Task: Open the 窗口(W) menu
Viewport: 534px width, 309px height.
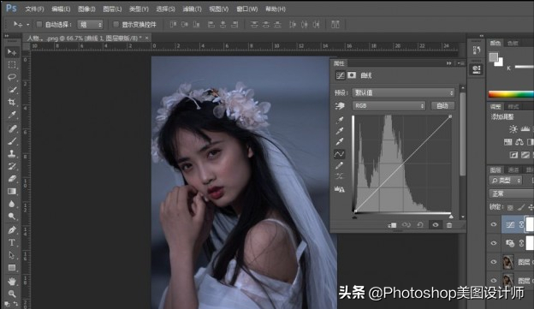Action: pyautogui.click(x=247, y=9)
